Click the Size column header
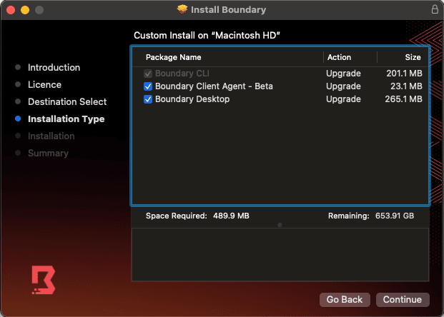 click(413, 57)
